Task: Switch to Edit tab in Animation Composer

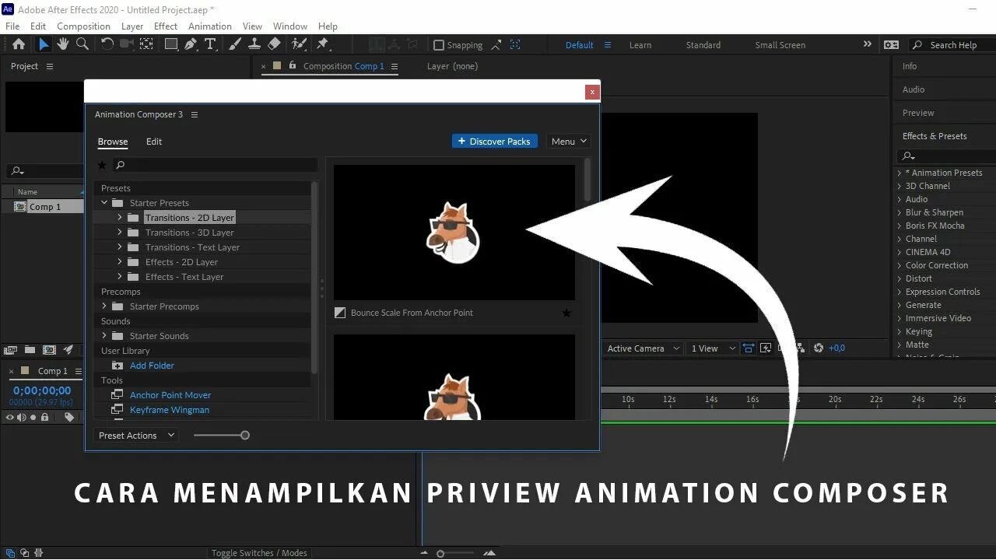Action: (x=154, y=142)
